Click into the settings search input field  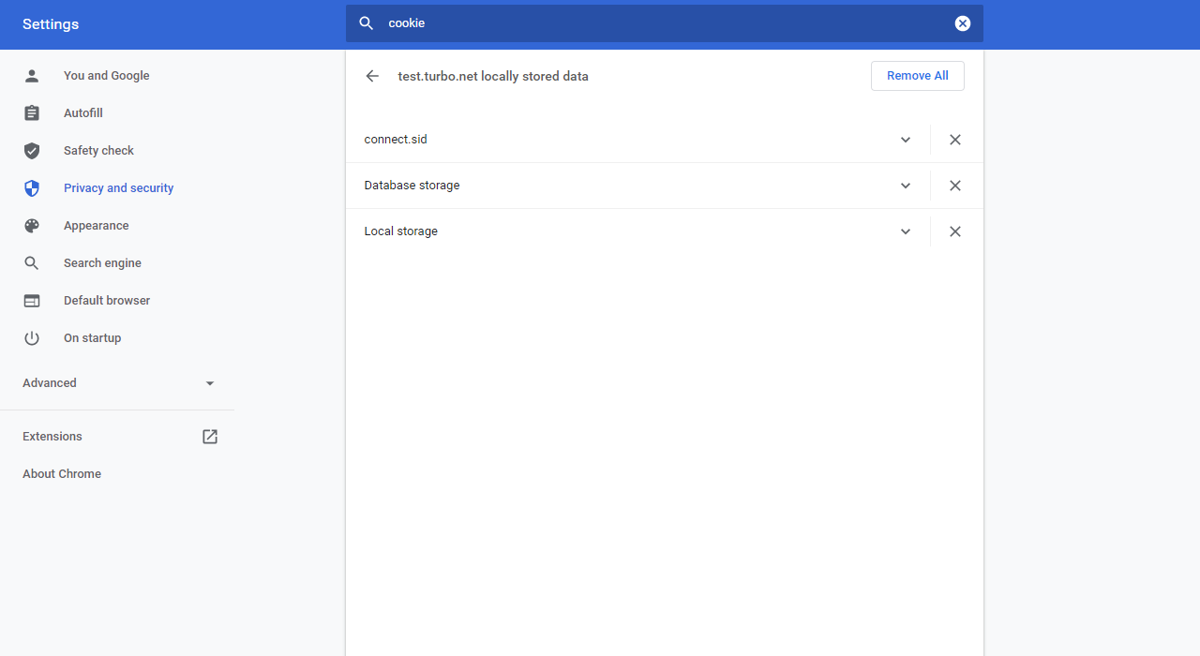[x=656, y=23]
